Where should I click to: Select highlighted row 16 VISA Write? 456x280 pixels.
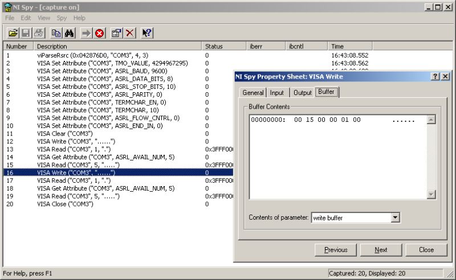(x=118, y=173)
